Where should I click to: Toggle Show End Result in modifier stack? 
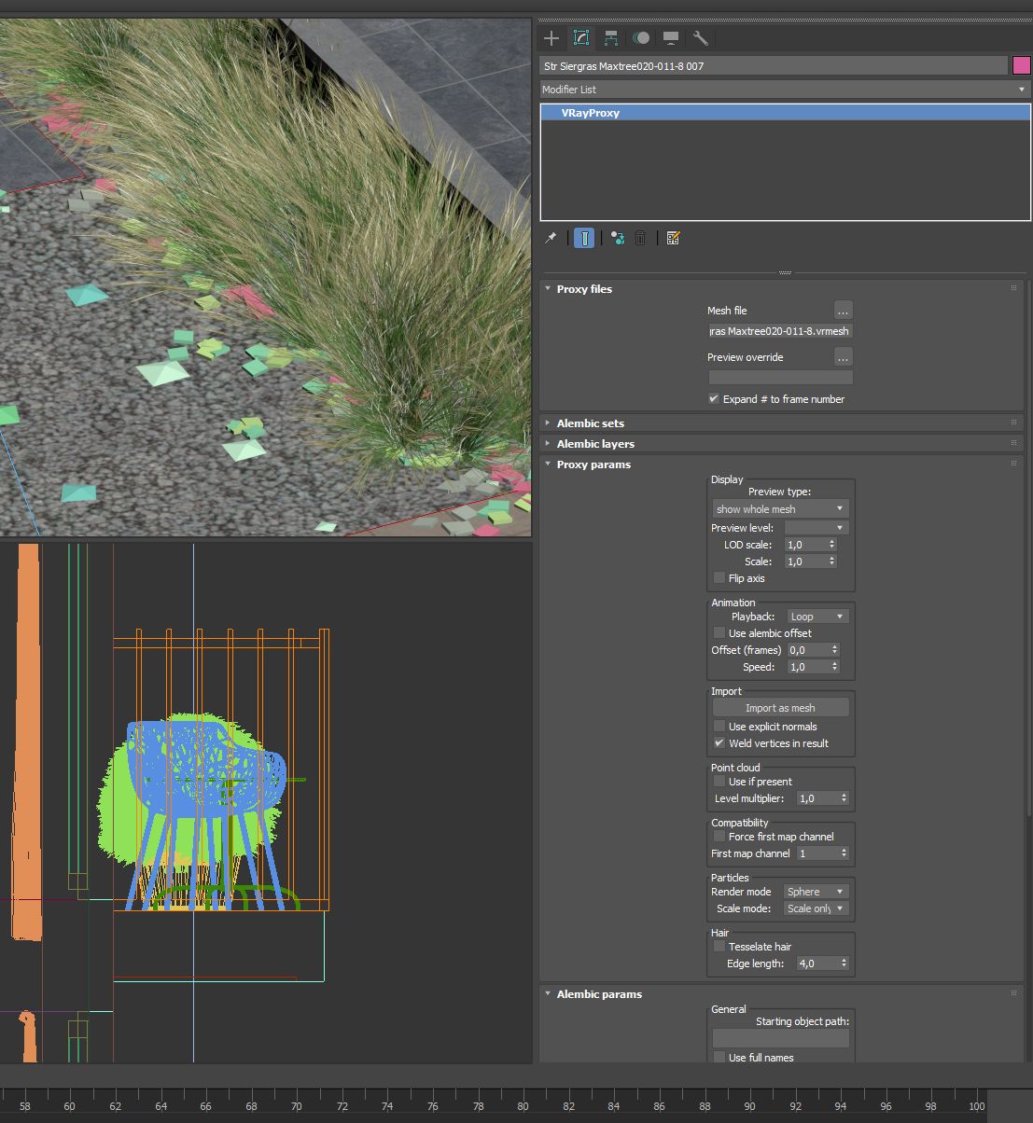tap(584, 238)
